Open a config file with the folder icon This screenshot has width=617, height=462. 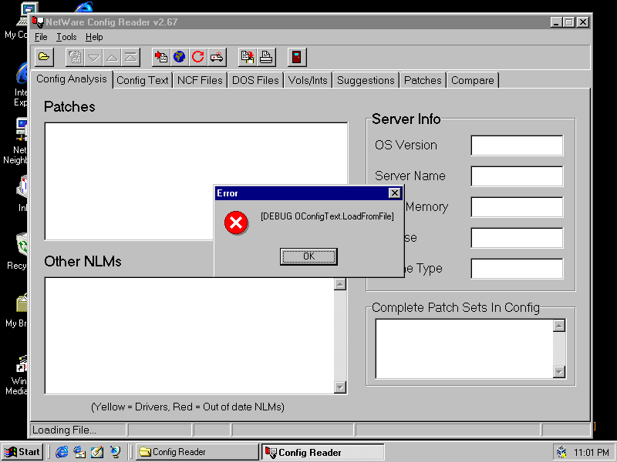44,57
